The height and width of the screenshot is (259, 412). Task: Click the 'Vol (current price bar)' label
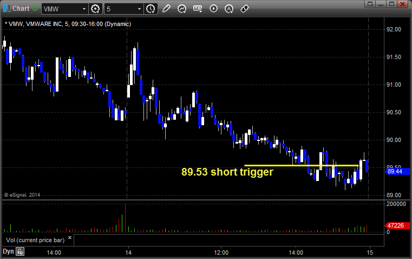point(35,241)
